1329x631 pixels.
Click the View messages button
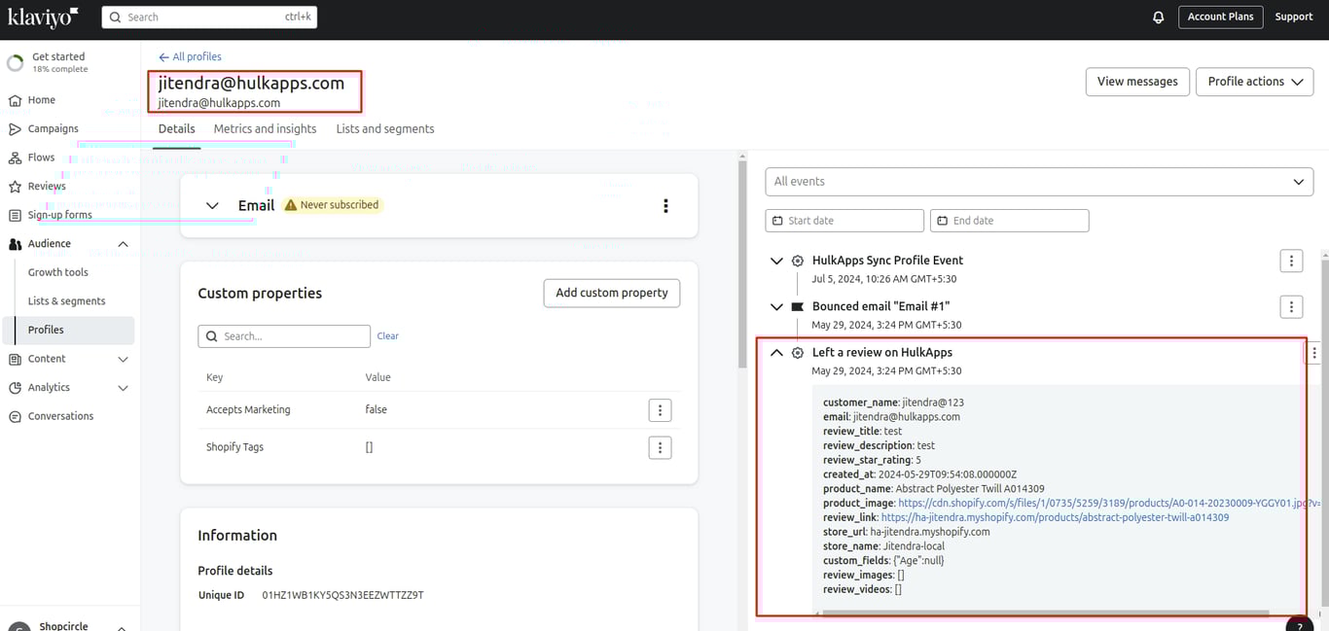tap(1137, 82)
